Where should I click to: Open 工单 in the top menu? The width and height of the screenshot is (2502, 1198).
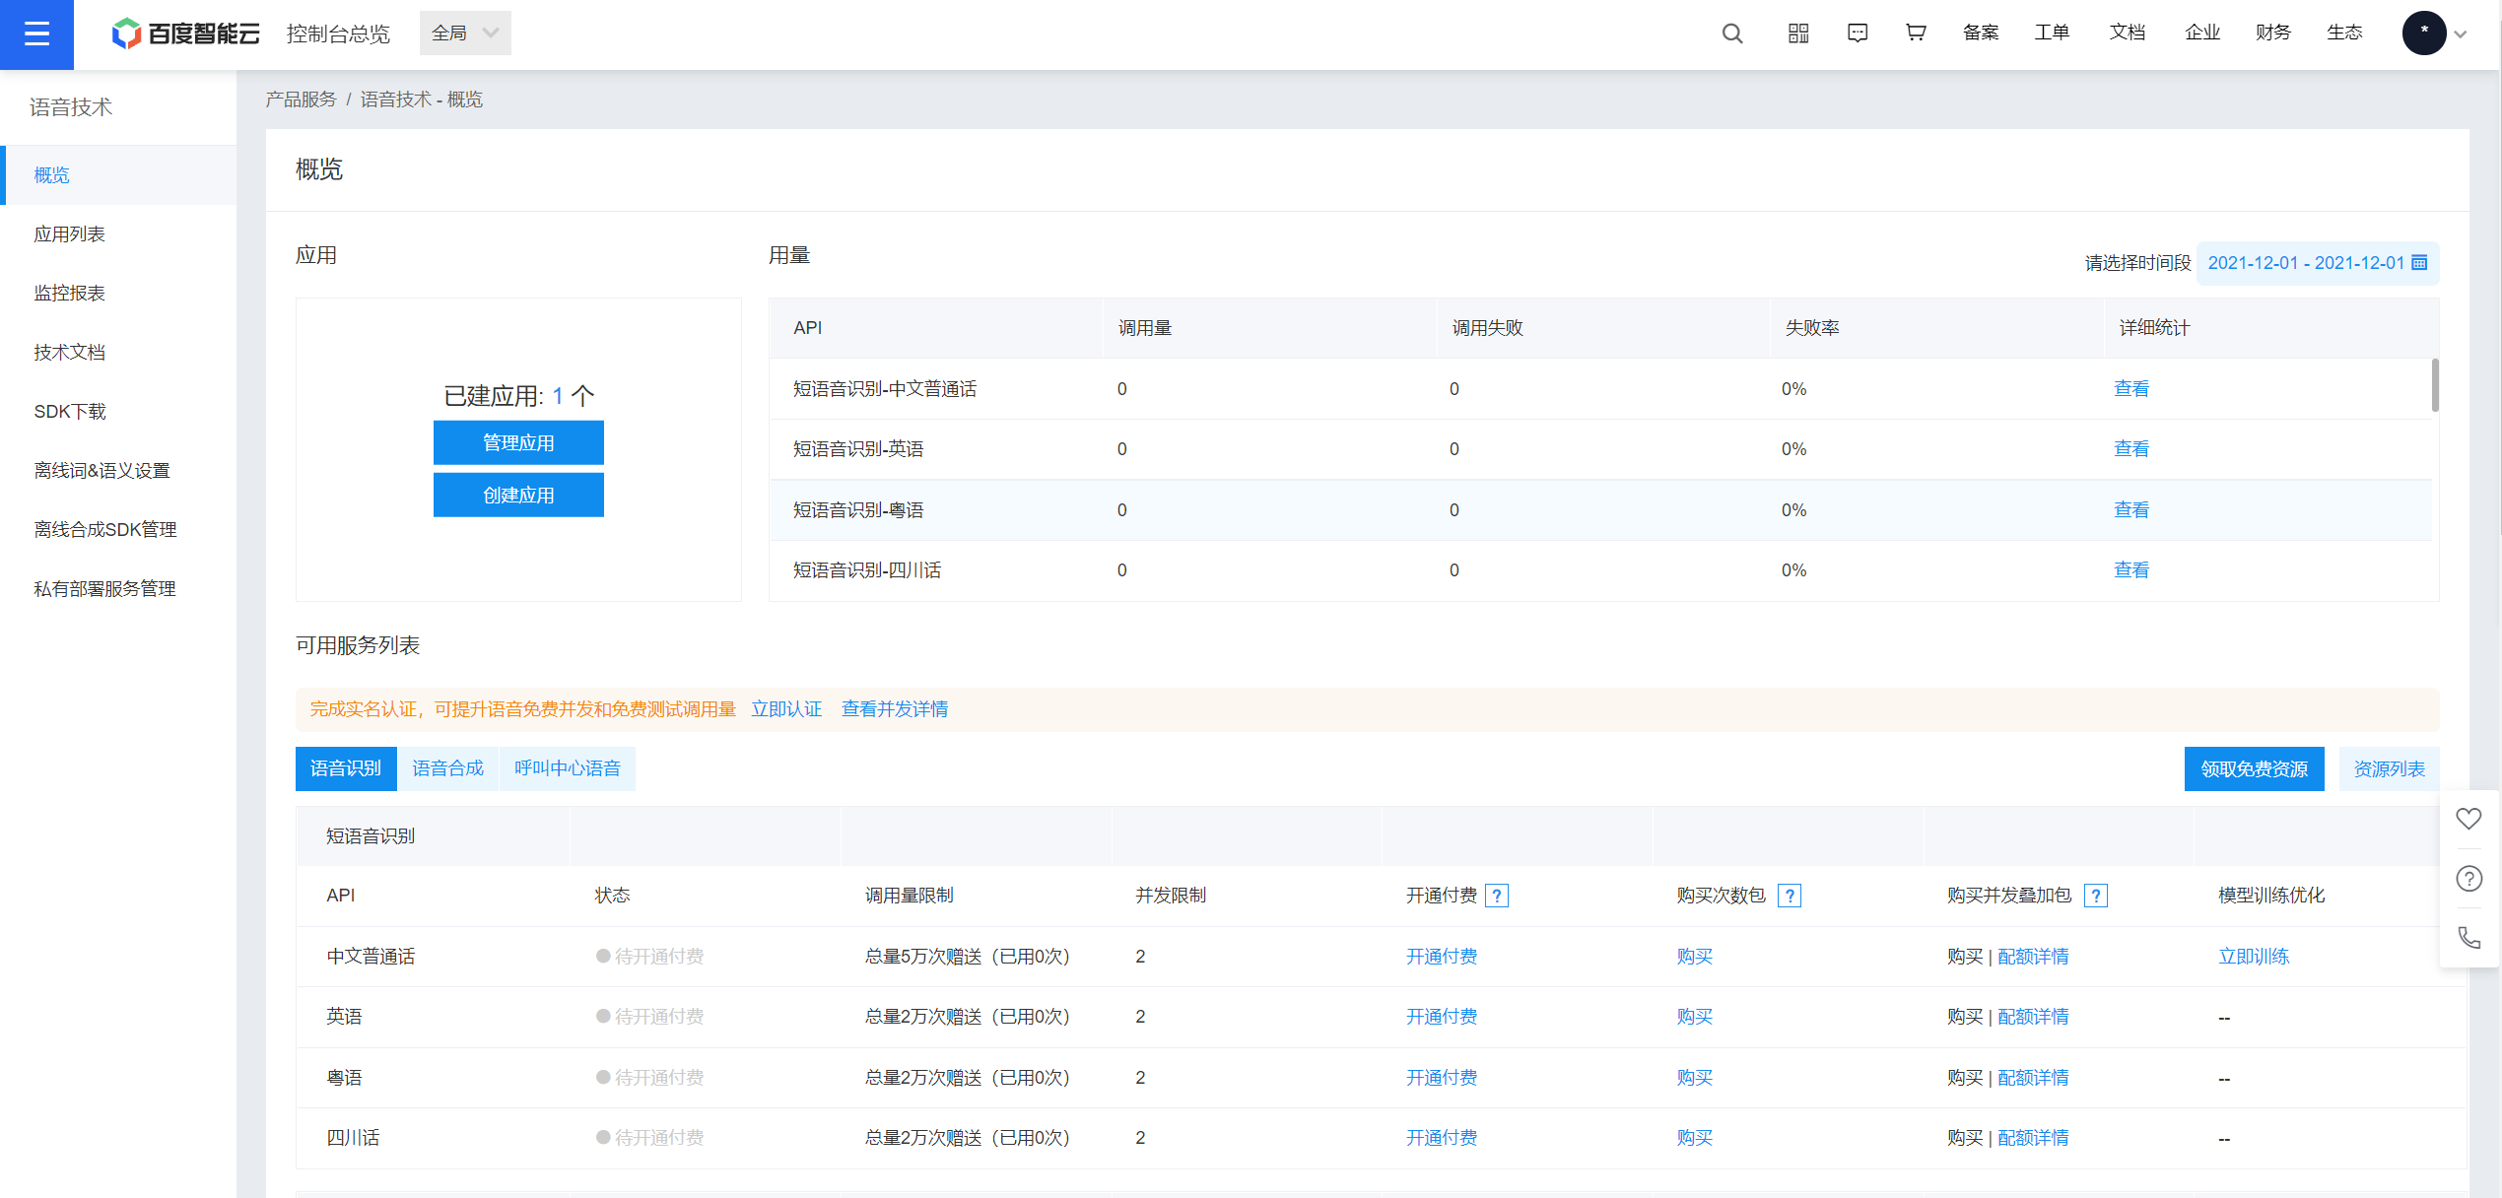click(x=2052, y=33)
